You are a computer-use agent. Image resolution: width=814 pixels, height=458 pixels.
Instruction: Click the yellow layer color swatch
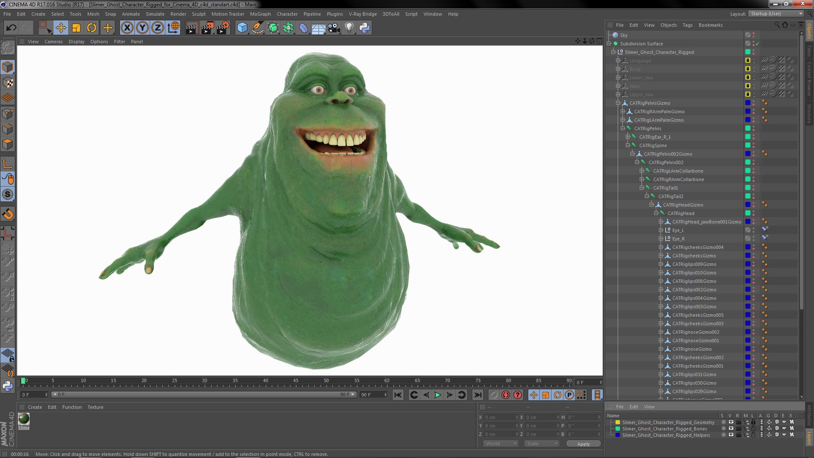point(618,422)
